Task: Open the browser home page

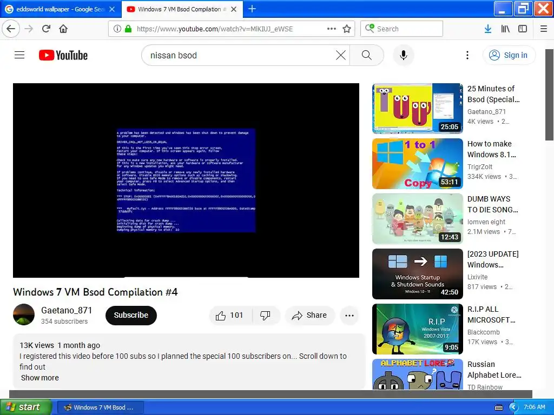Action: 63,29
